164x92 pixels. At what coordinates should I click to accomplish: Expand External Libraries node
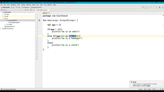pyautogui.click(x=1, y=29)
